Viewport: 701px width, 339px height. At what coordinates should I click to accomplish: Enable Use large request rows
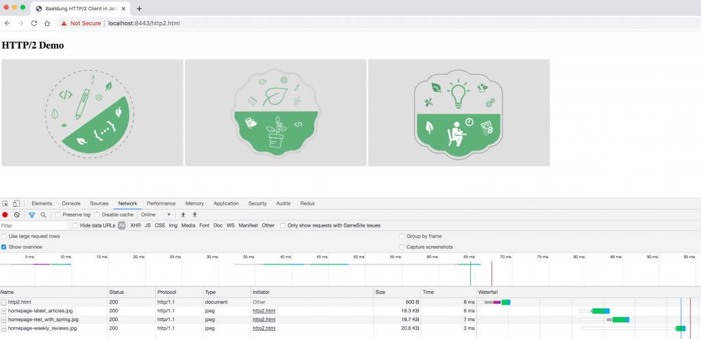tap(3, 236)
